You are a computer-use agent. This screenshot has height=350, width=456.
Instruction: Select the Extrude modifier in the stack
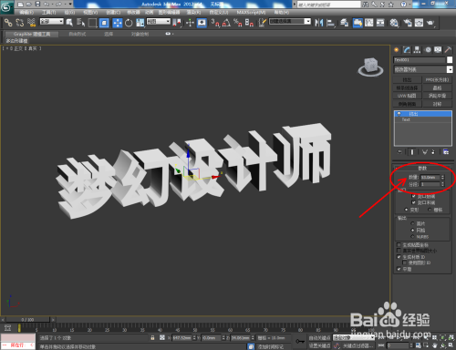(x=423, y=114)
